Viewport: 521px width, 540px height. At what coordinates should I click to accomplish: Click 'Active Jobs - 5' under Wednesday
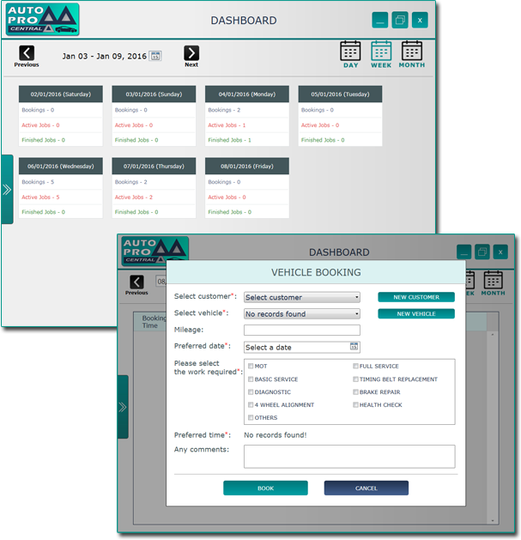point(40,197)
